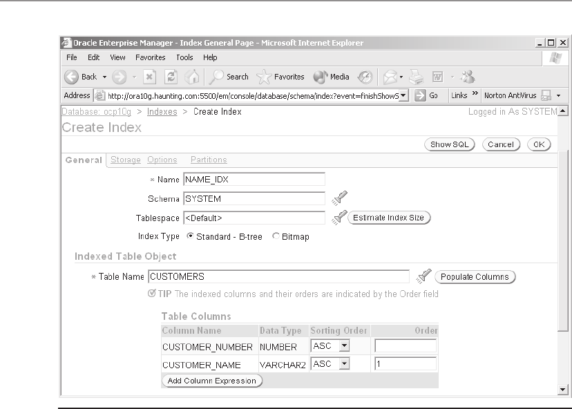The image size is (572, 409).
Task: Open sorting order dropdown for CUSTOMER_NUMBER
Action: [344, 345]
